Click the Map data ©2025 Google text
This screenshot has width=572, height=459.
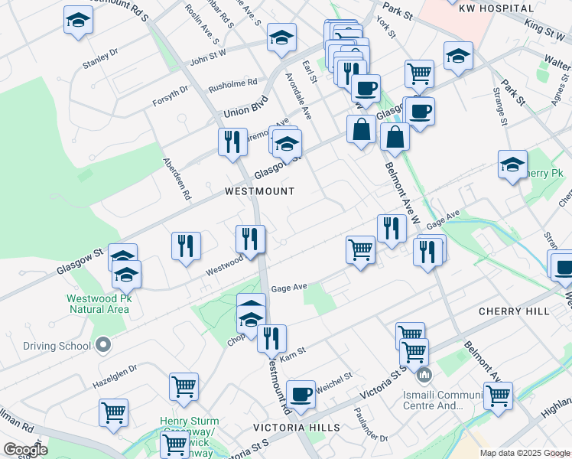[x=525, y=453]
